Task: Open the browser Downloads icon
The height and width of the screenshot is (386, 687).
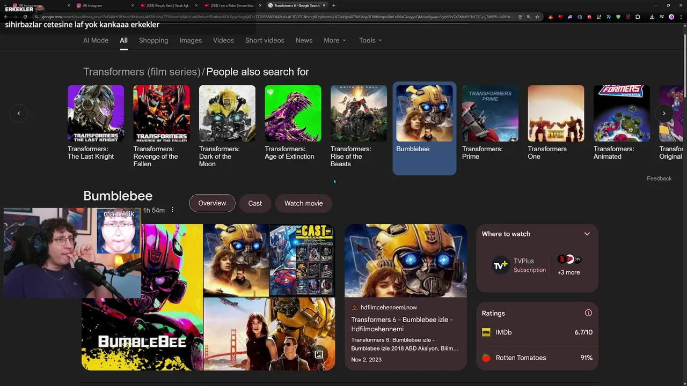Action: [x=652, y=17]
